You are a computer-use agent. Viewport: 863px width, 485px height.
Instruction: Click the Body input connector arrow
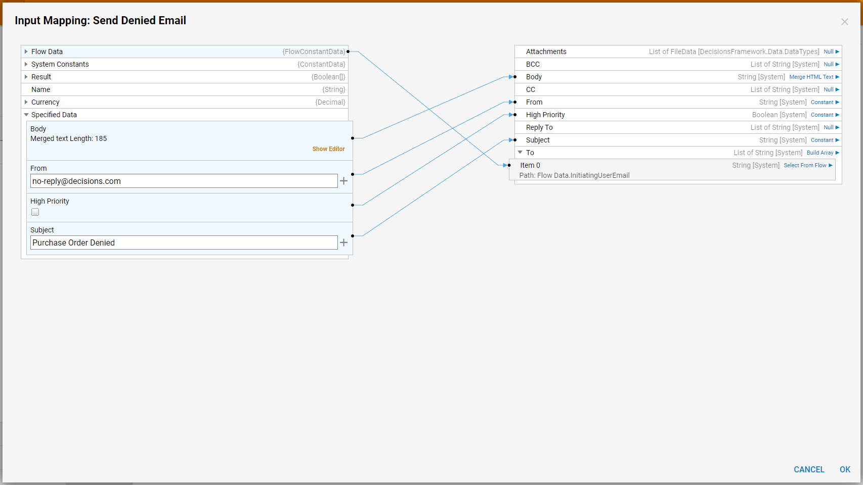pyautogui.click(x=512, y=77)
